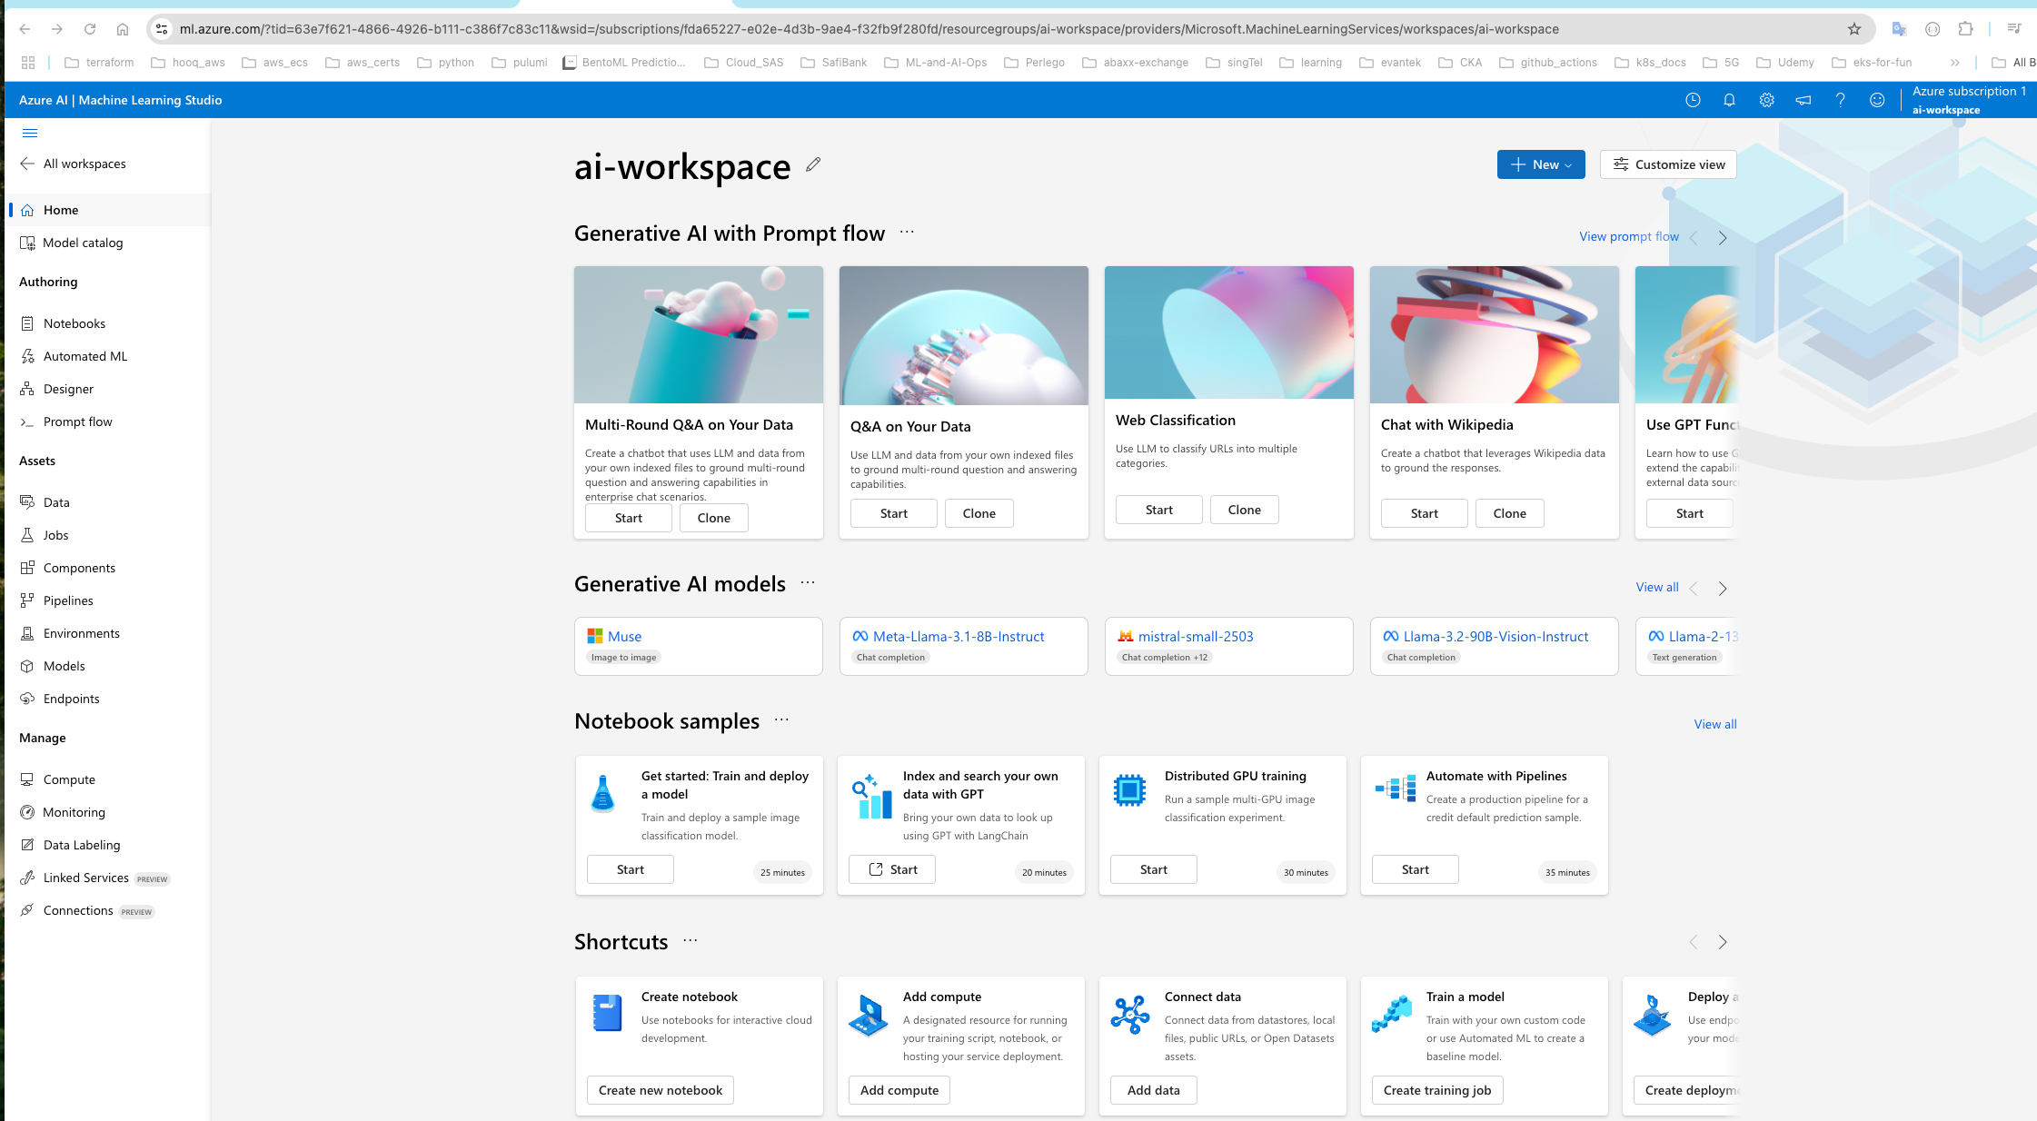Open the terraform bookmarks folder
This screenshot has width=2037, height=1121.
tap(99, 63)
